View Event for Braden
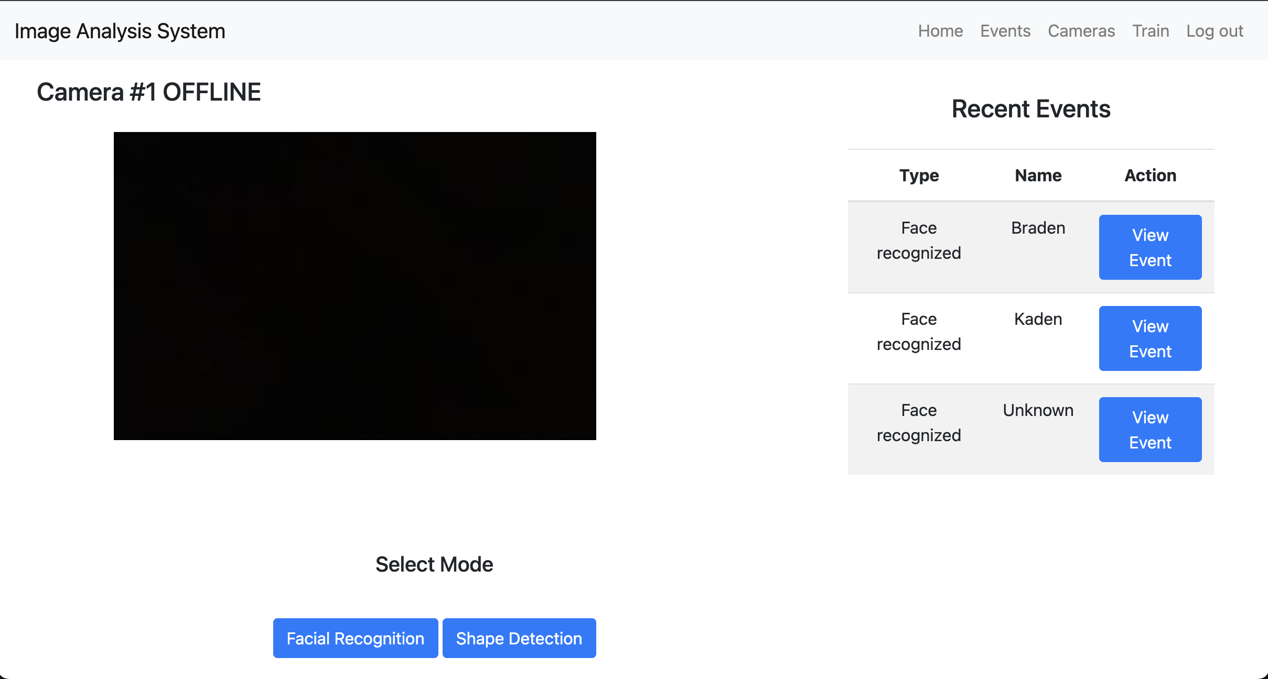This screenshot has height=679, width=1268. pyautogui.click(x=1150, y=247)
